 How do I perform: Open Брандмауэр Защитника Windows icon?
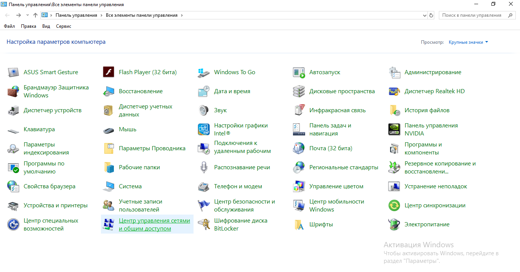click(13, 91)
